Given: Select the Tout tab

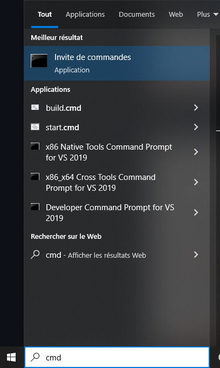Looking at the screenshot, I should point(45,14).
